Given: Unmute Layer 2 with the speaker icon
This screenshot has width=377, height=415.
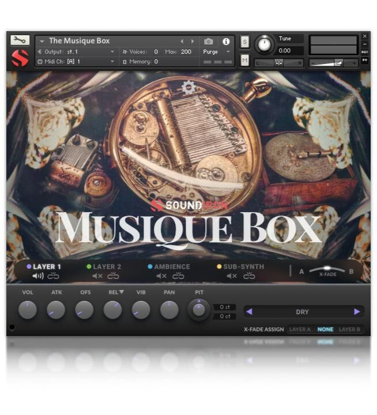Looking at the screenshot, I should click(x=97, y=276).
